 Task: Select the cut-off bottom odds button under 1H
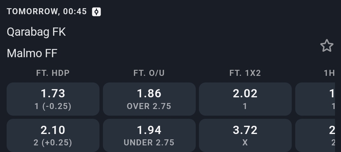(x=315, y=135)
